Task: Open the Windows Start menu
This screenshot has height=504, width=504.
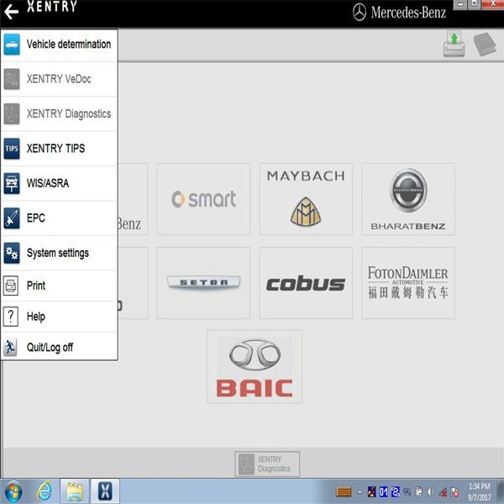Action: click(x=13, y=491)
